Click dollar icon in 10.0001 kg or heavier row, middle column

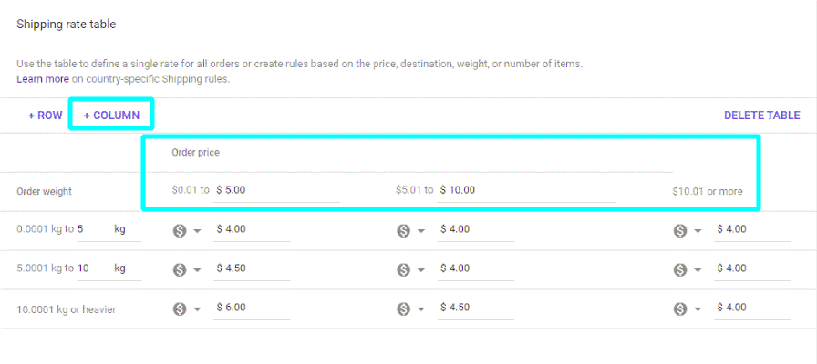pos(404,309)
